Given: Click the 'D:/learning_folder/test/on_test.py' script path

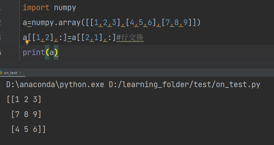Looking at the screenshot, I should [184, 85].
